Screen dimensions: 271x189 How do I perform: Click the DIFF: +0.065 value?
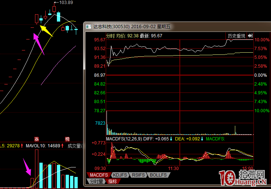click(156, 139)
